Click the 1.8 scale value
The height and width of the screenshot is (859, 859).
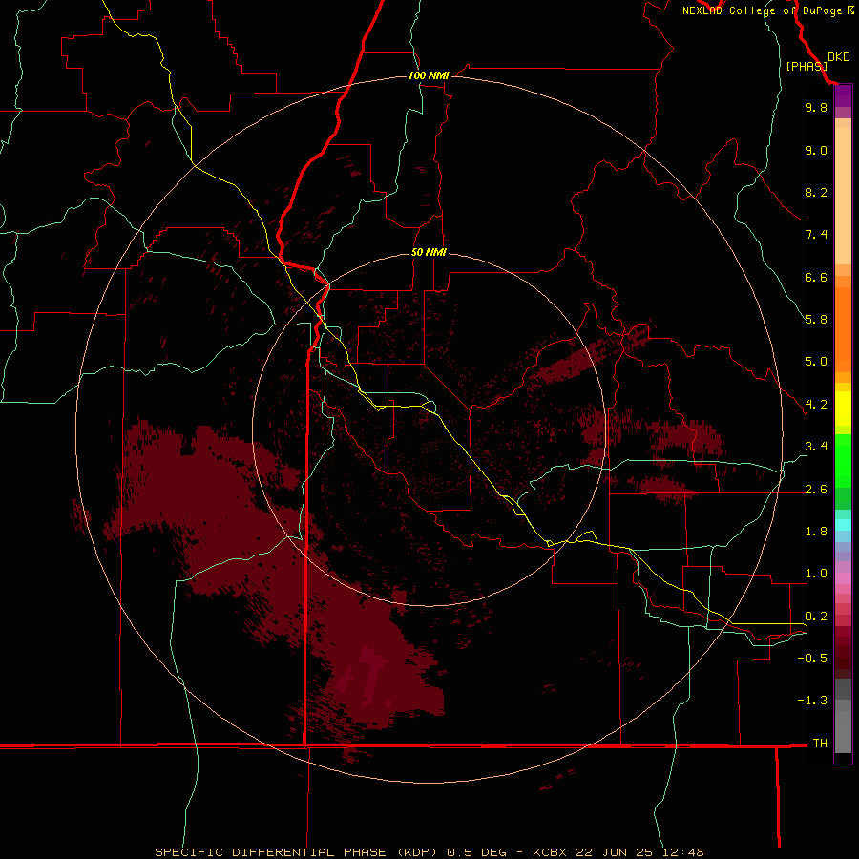[x=816, y=532]
